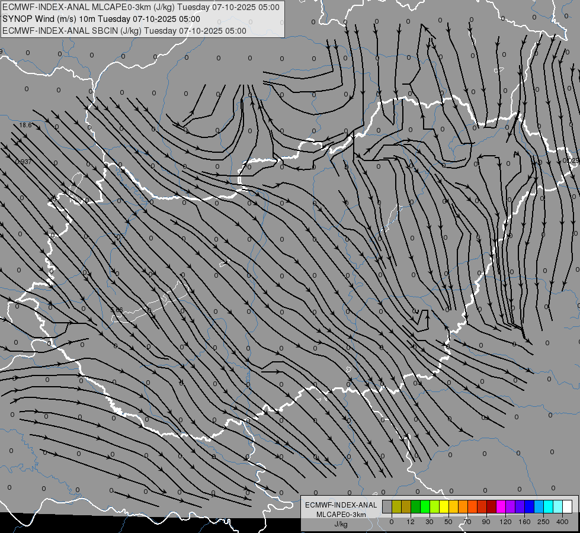Screen dimensions: 580x533
Task: Click the 0.025 value on the map
Action: point(571,160)
